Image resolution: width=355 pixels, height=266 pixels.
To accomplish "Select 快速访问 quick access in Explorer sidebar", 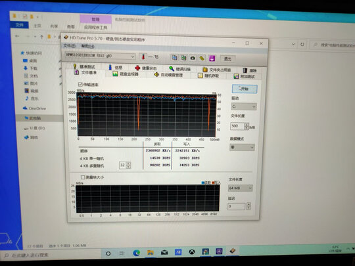I will (32, 53).
